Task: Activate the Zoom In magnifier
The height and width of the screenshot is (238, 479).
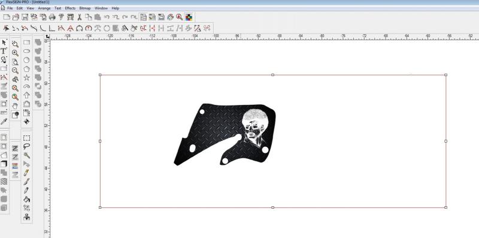Action: pos(15,53)
